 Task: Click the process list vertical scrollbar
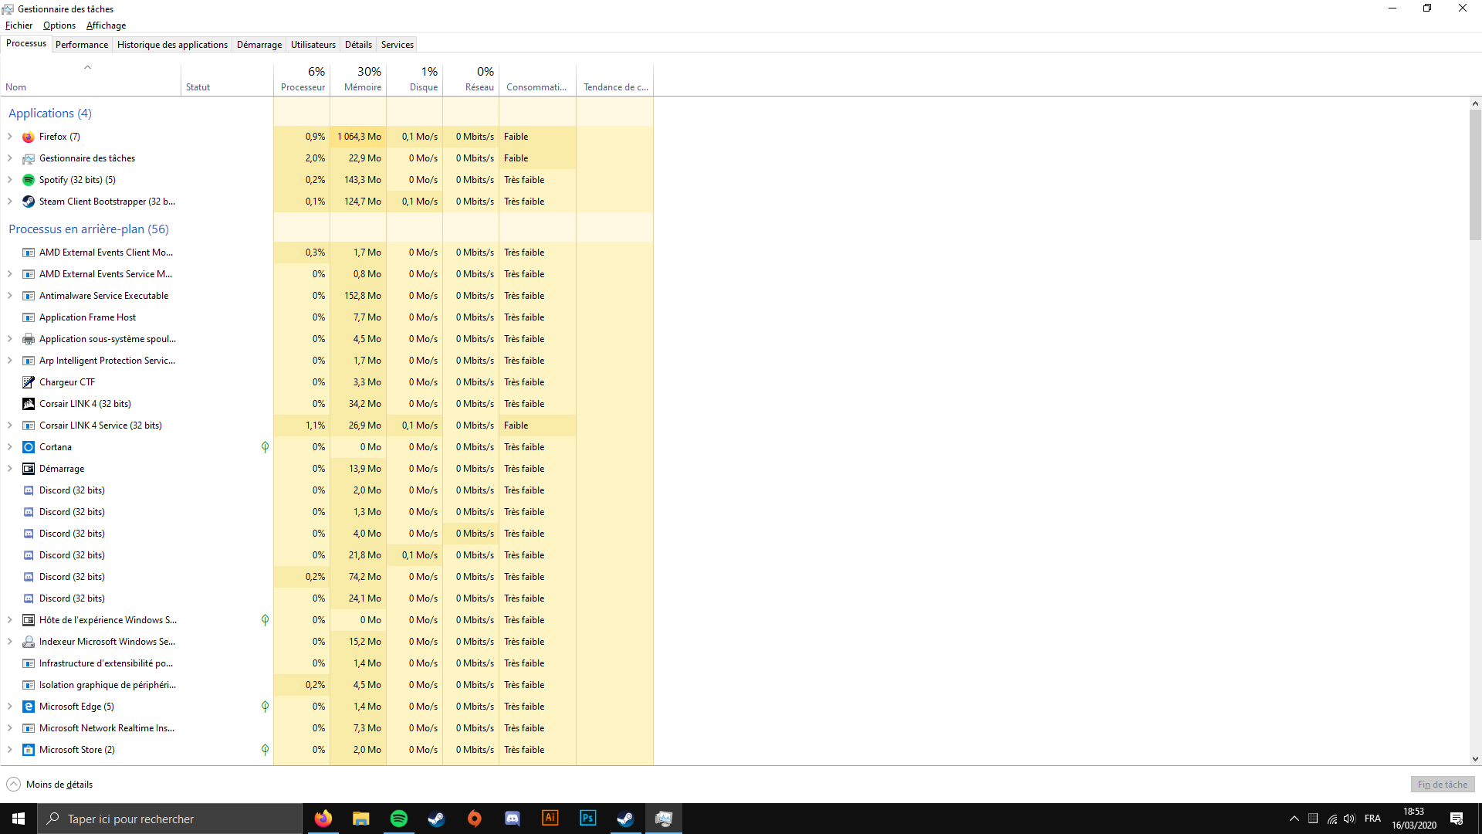point(1475,175)
